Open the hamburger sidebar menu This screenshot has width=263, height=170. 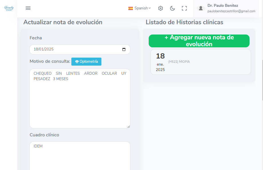pyautogui.click(x=28, y=8)
